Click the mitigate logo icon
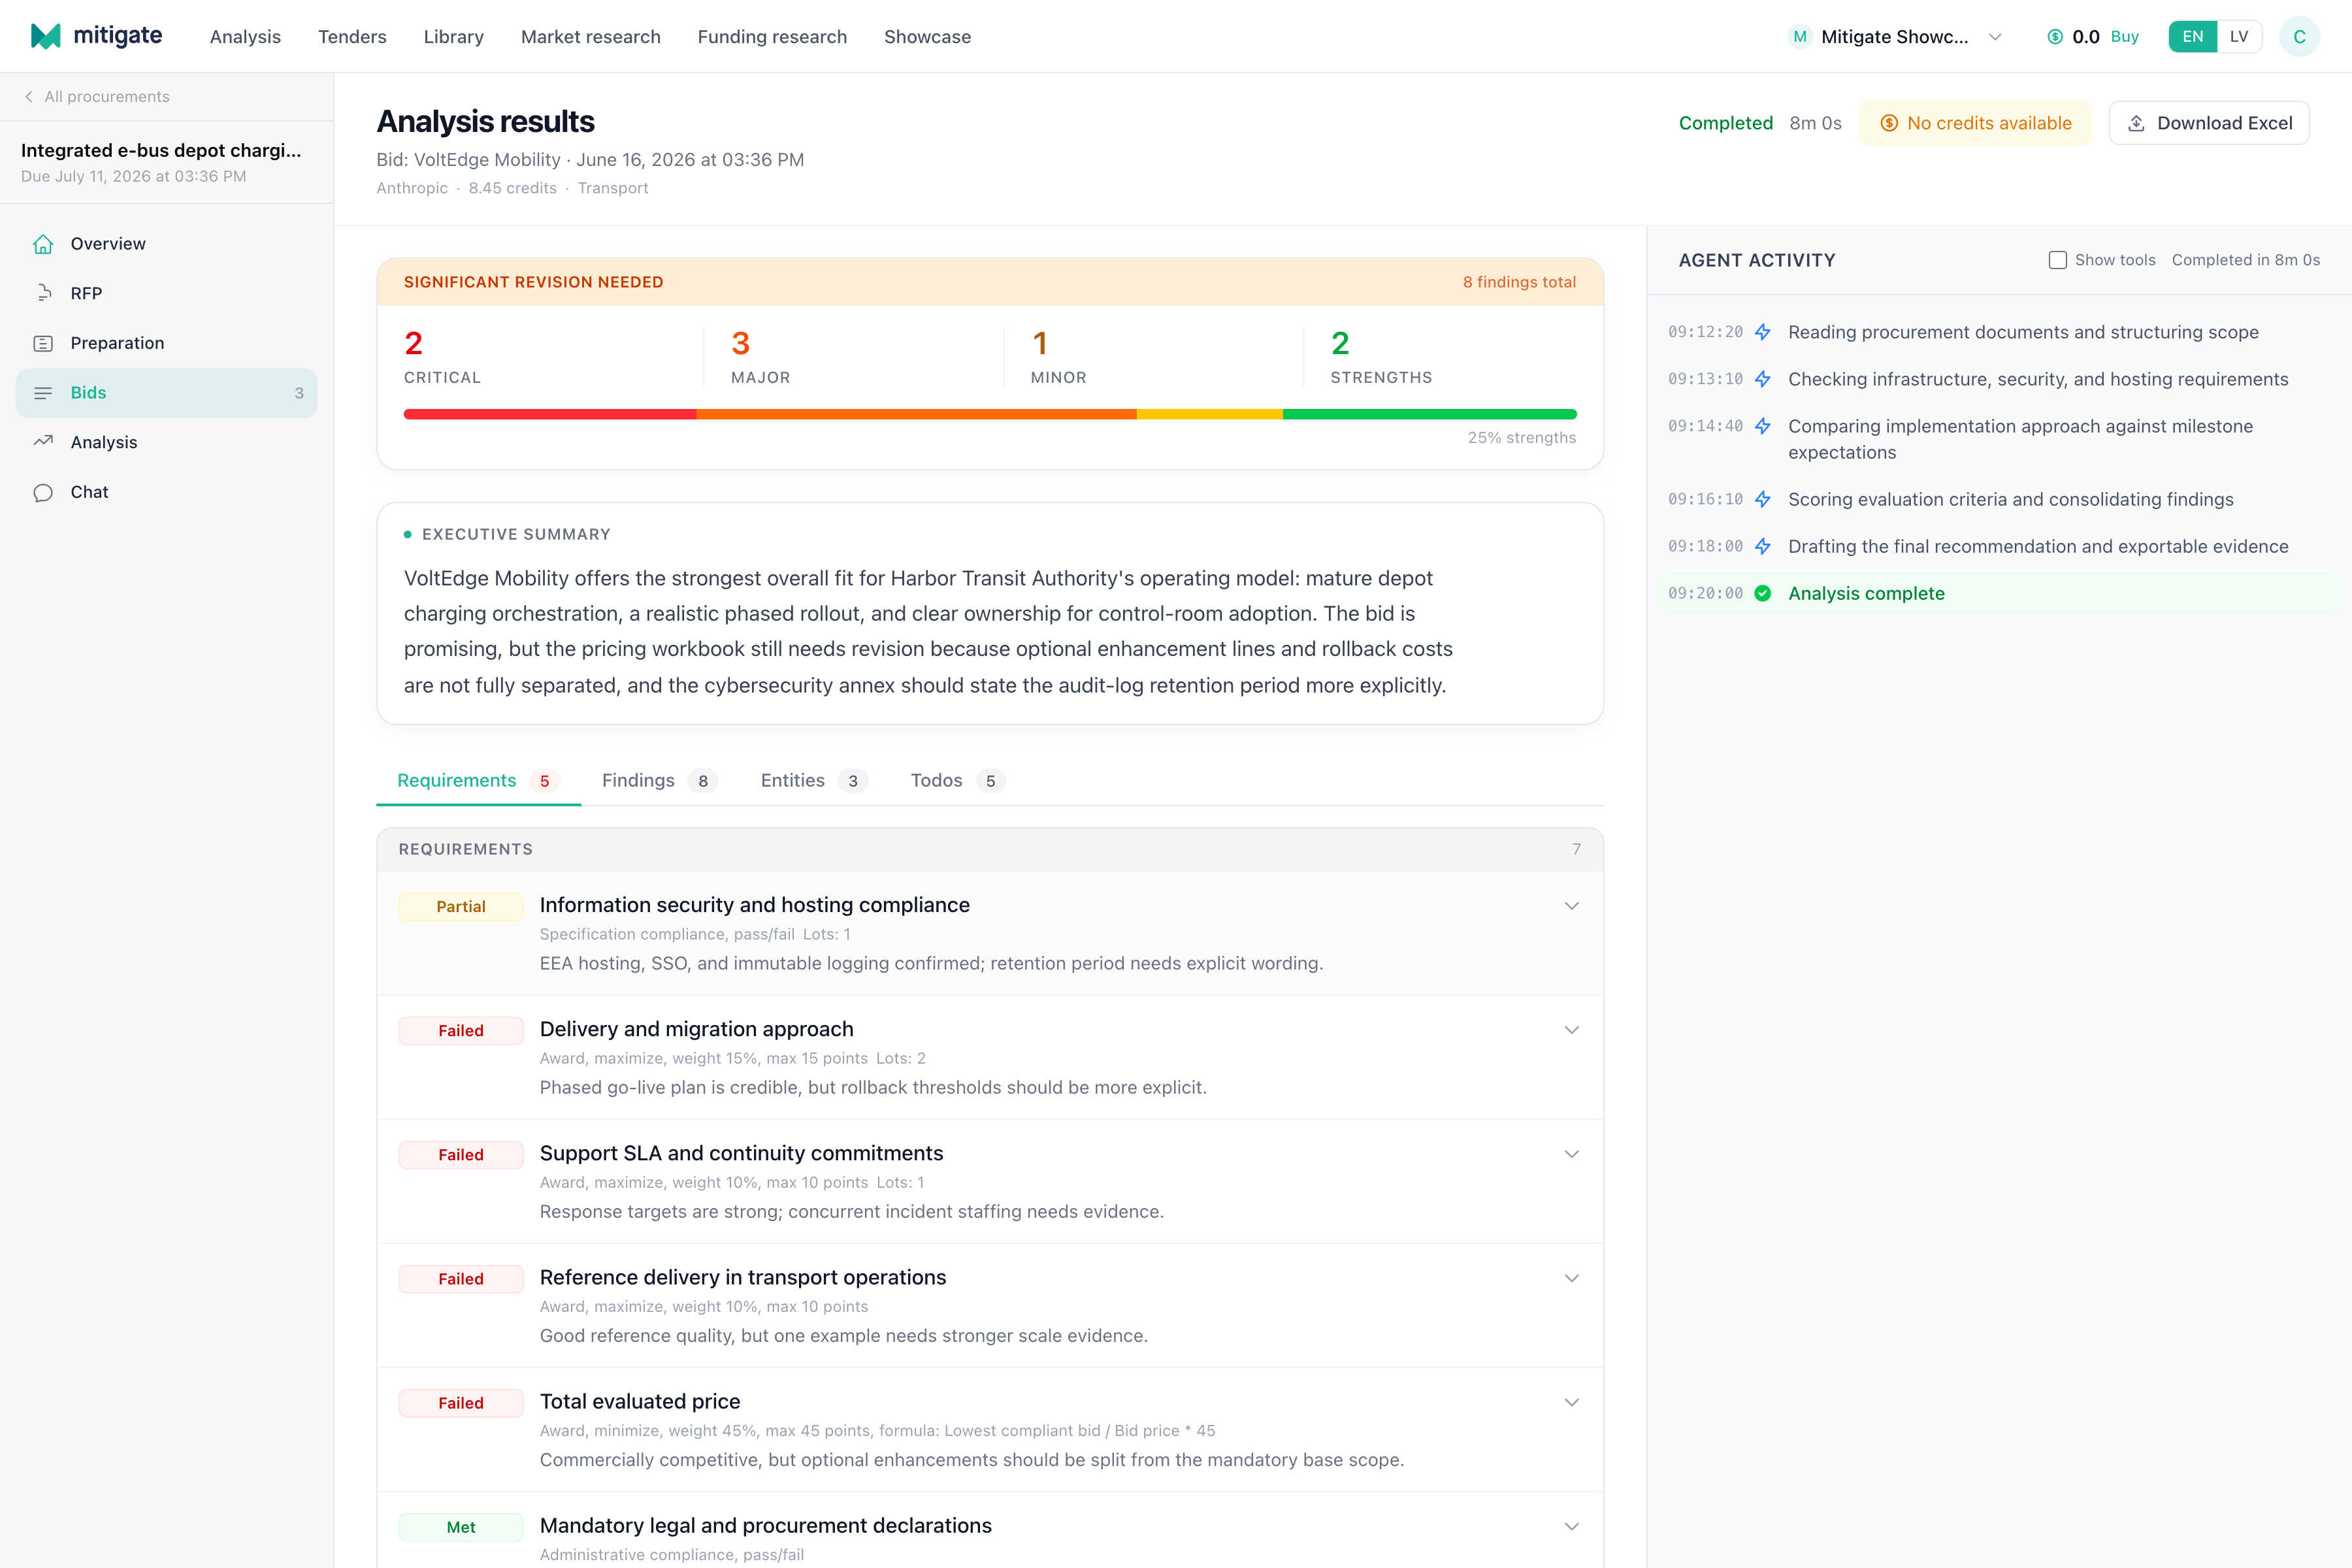Viewport: 2352px width, 1568px height. [x=46, y=36]
